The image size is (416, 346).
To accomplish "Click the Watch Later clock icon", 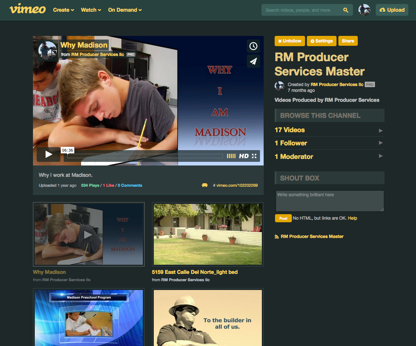I will (253, 46).
